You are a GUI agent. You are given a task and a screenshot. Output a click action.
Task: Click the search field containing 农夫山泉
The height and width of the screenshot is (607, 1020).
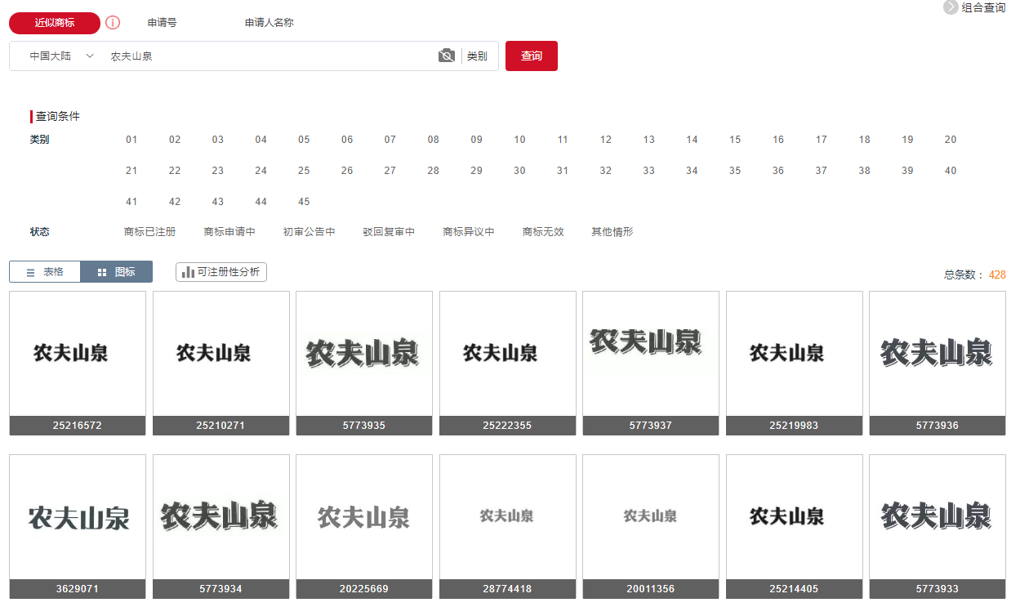269,56
